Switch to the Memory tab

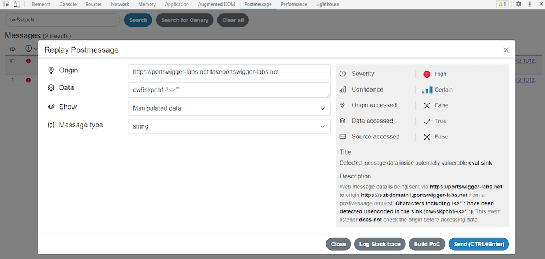(x=147, y=5)
